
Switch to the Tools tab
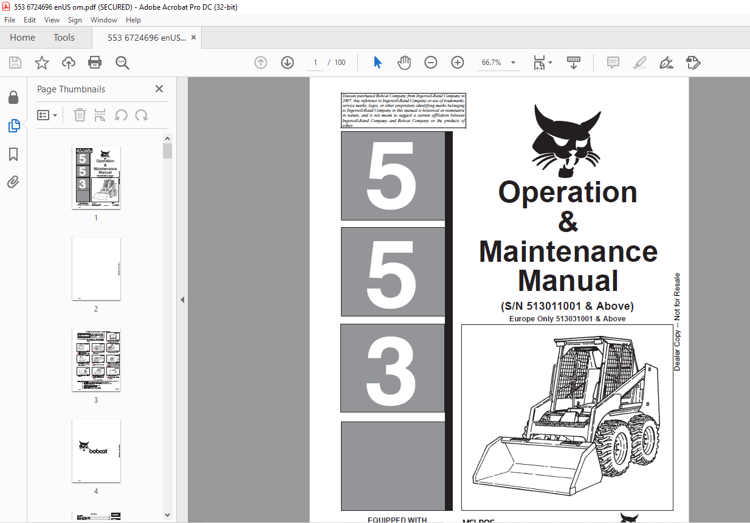point(64,38)
